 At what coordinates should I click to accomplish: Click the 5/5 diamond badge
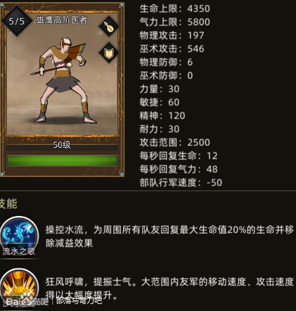[x=17, y=21]
